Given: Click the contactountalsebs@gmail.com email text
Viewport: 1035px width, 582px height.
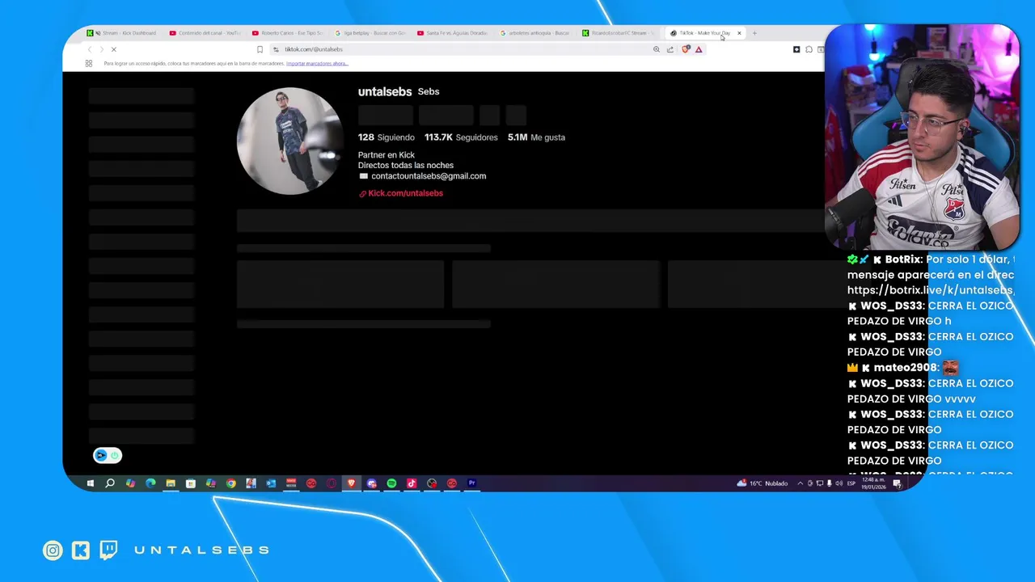Looking at the screenshot, I should [429, 176].
